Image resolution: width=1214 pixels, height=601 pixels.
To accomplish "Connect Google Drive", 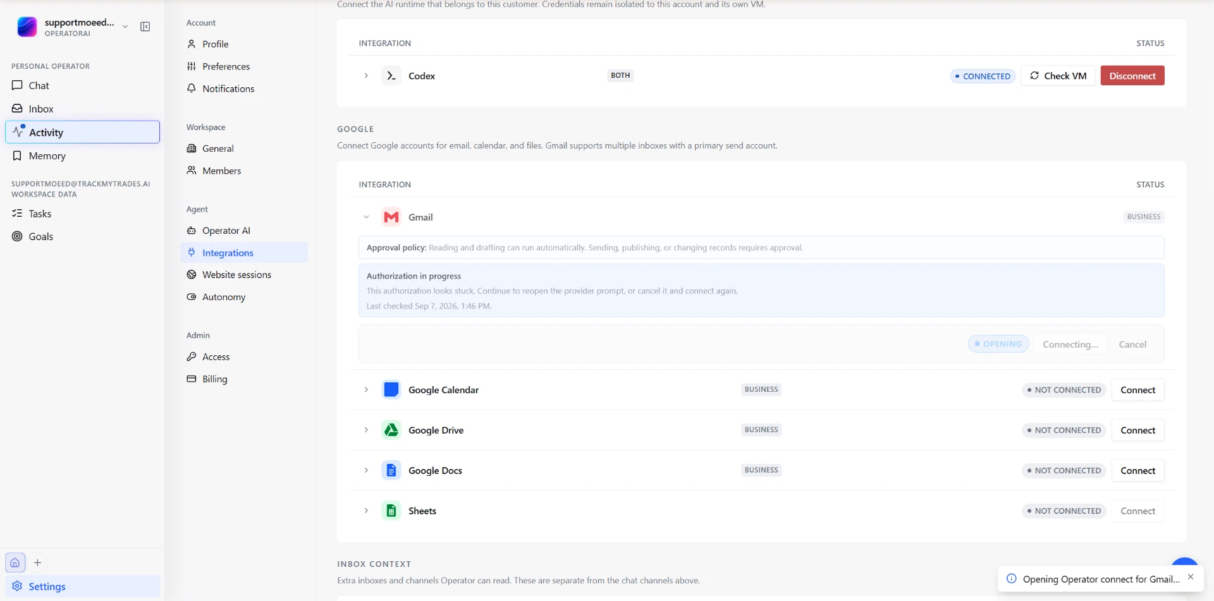I will coord(1137,430).
